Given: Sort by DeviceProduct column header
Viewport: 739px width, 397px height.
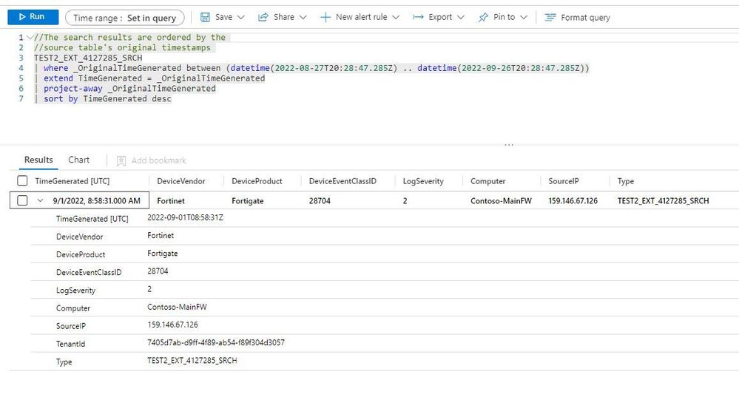Looking at the screenshot, I should (x=257, y=181).
